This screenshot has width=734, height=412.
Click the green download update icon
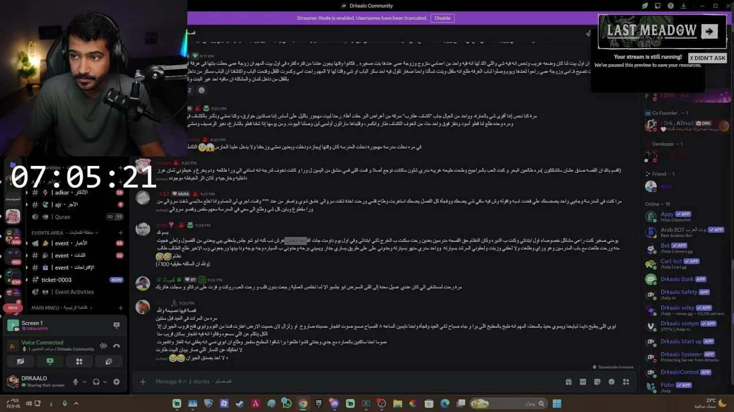click(684, 6)
